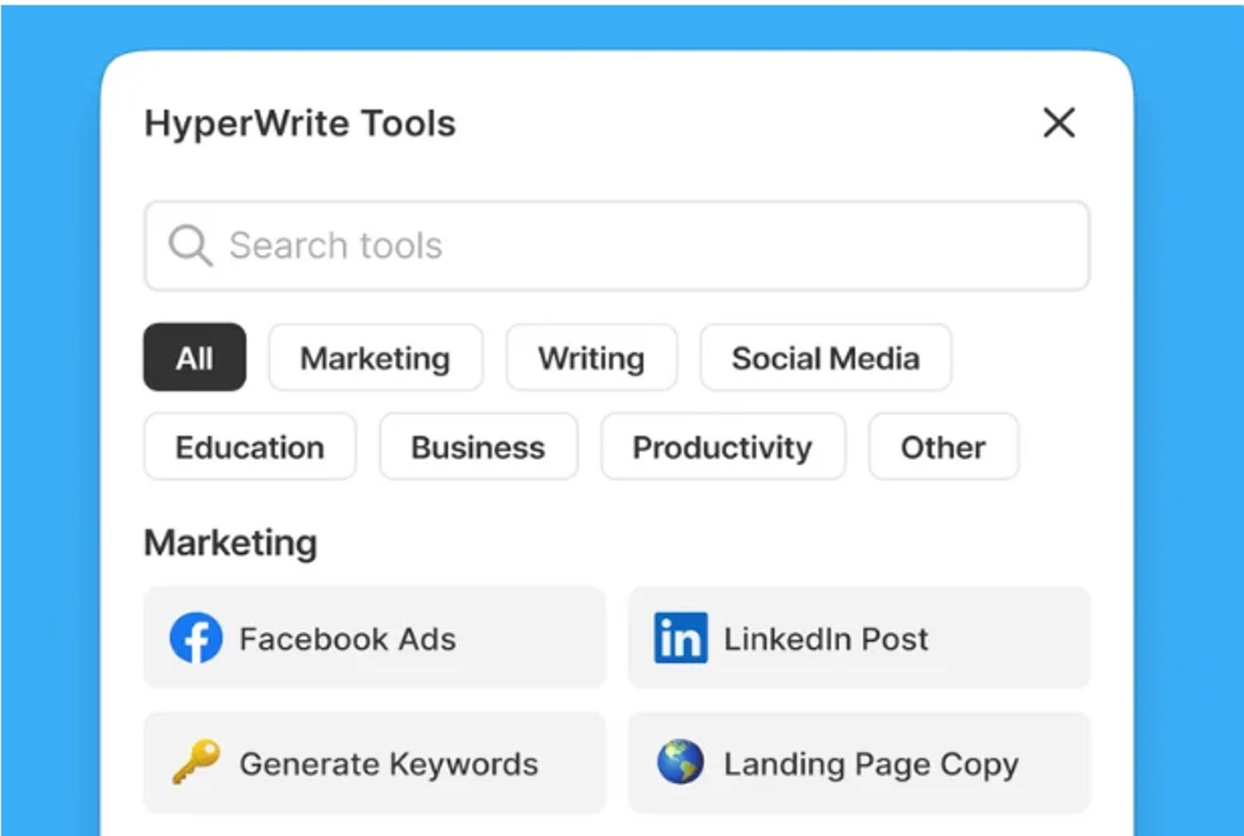Click the Facebook logo icon
This screenshot has width=1244, height=836.
(x=196, y=638)
